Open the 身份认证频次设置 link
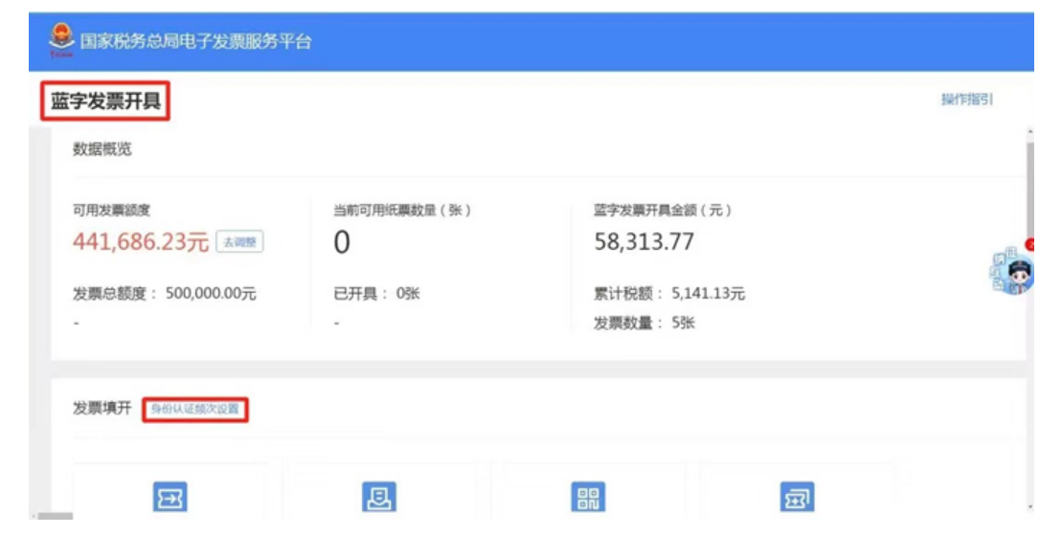 pos(195,409)
